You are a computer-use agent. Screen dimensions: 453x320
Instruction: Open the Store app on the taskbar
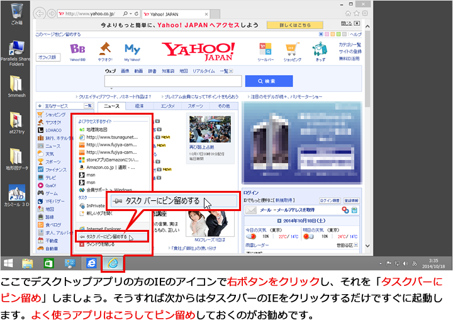pyautogui.click(x=48, y=263)
